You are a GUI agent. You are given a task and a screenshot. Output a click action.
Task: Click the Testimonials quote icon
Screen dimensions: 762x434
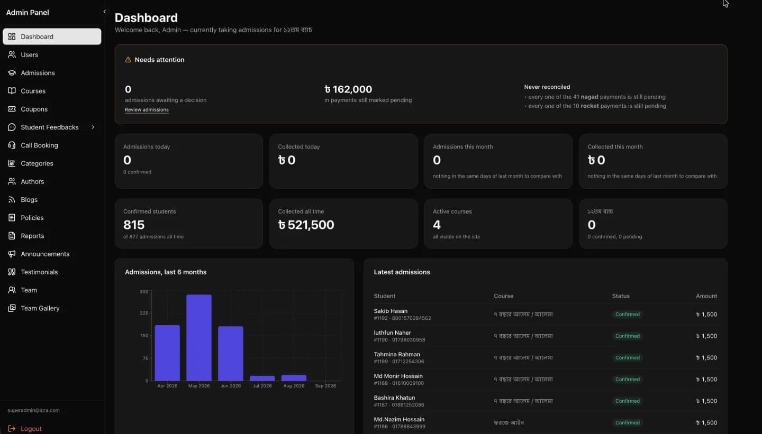coord(12,272)
